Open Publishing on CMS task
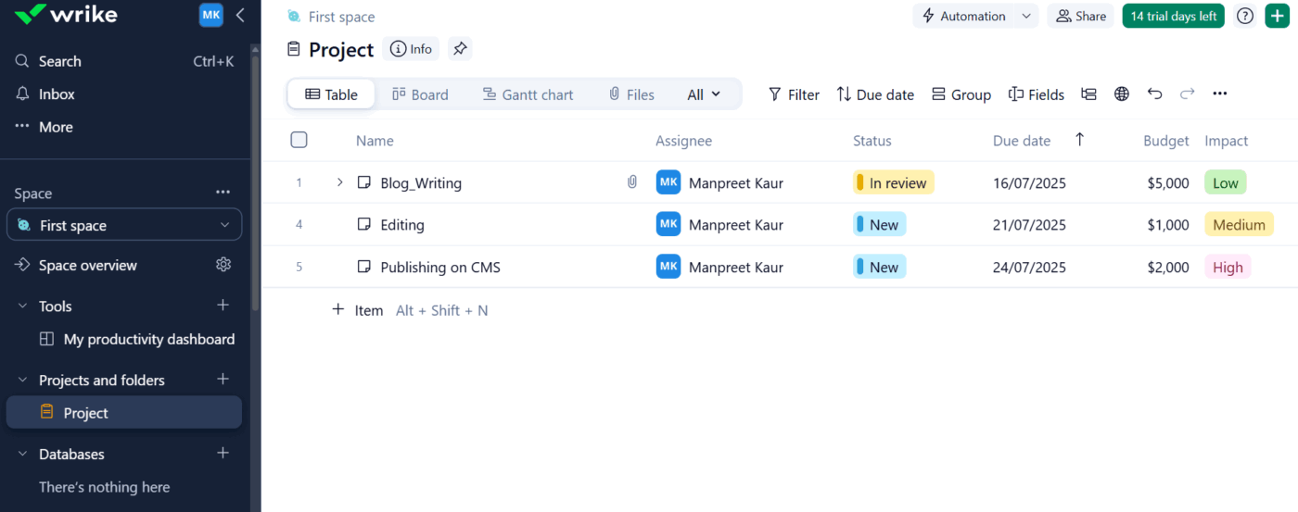Screen dimensions: 1298x512 pyautogui.click(x=440, y=268)
